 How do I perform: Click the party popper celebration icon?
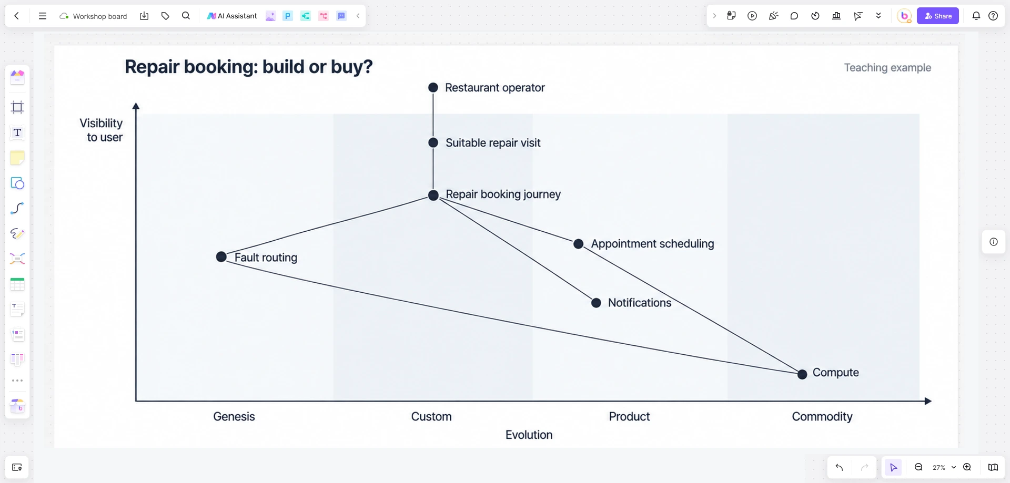[773, 16]
